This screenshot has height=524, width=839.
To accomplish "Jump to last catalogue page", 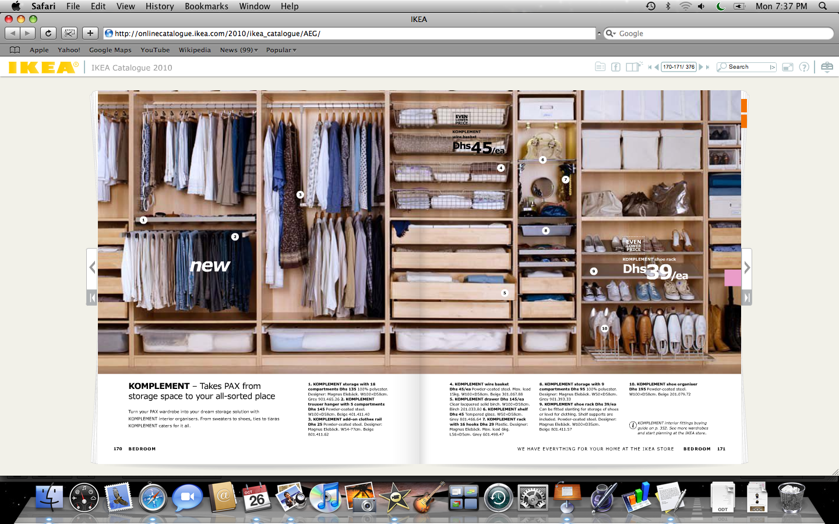I will click(708, 67).
